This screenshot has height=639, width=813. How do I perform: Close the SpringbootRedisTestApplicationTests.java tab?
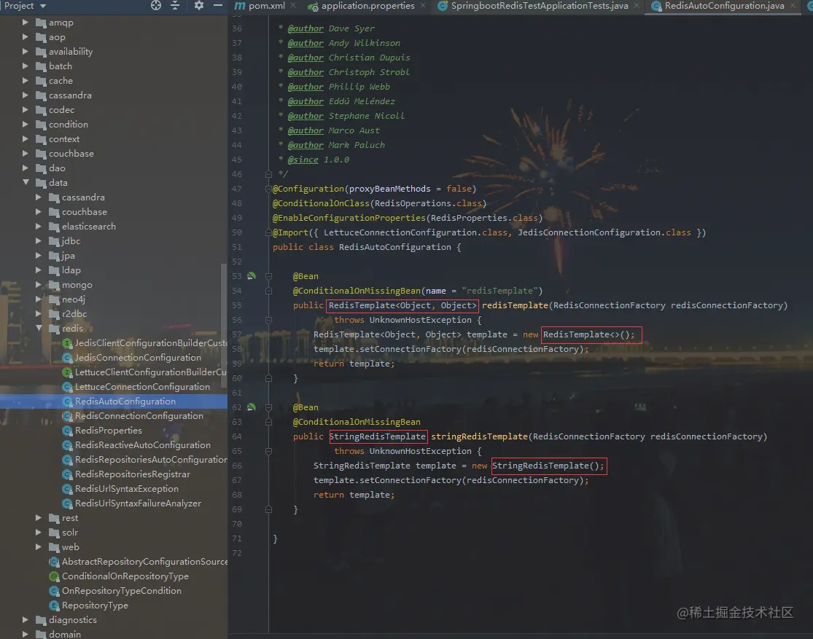(637, 6)
